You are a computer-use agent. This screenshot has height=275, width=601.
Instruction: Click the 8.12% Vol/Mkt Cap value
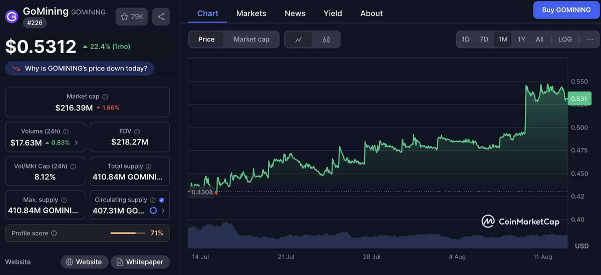pos(45,177)
